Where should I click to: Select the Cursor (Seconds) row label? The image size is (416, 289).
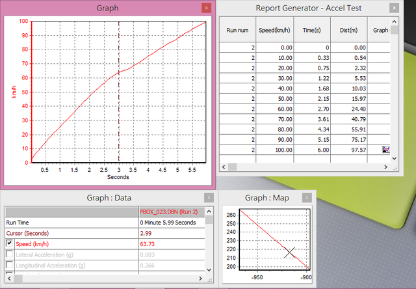coord(27,233)
